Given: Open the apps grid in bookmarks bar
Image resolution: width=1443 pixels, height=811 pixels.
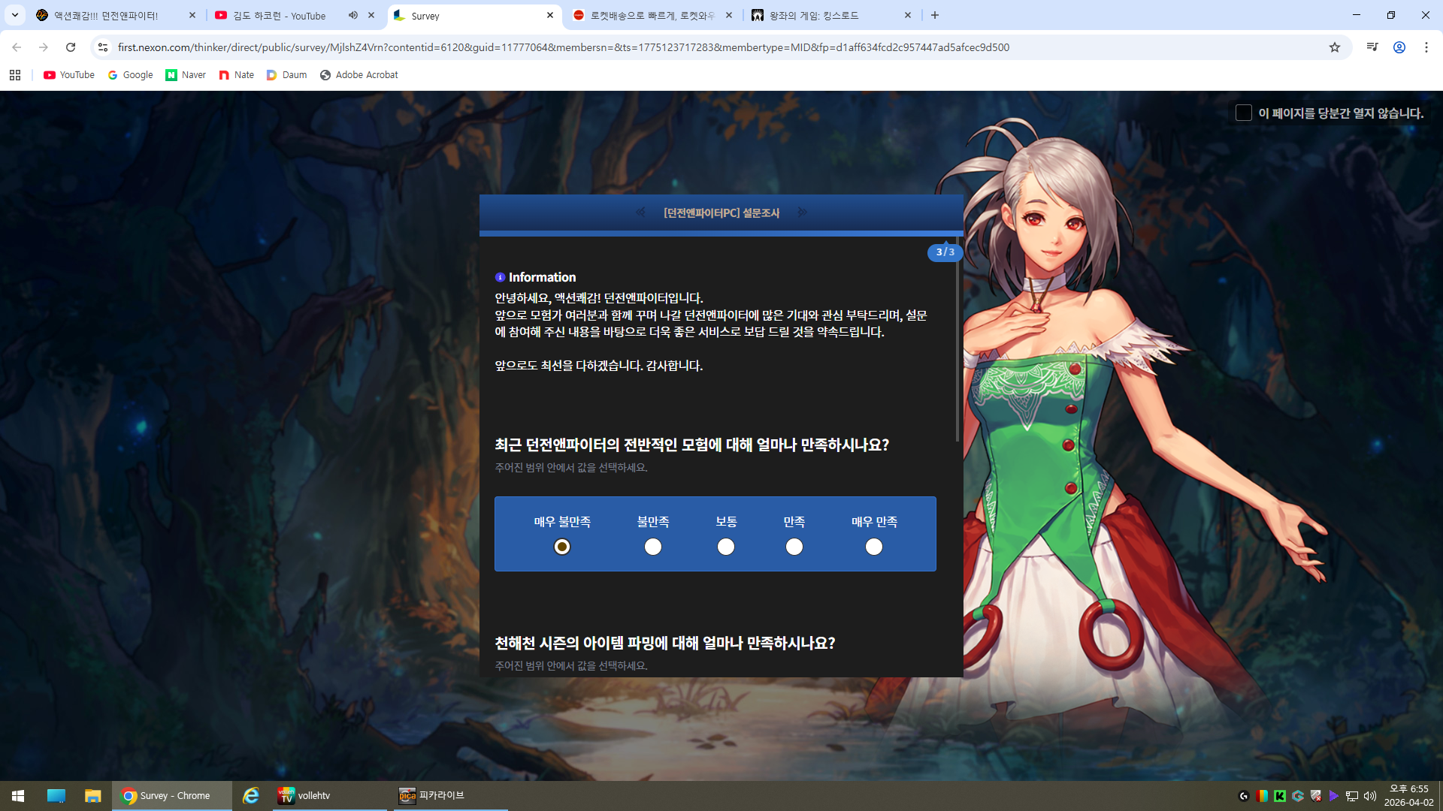Looking at the screenshot, I should (15, 75).
